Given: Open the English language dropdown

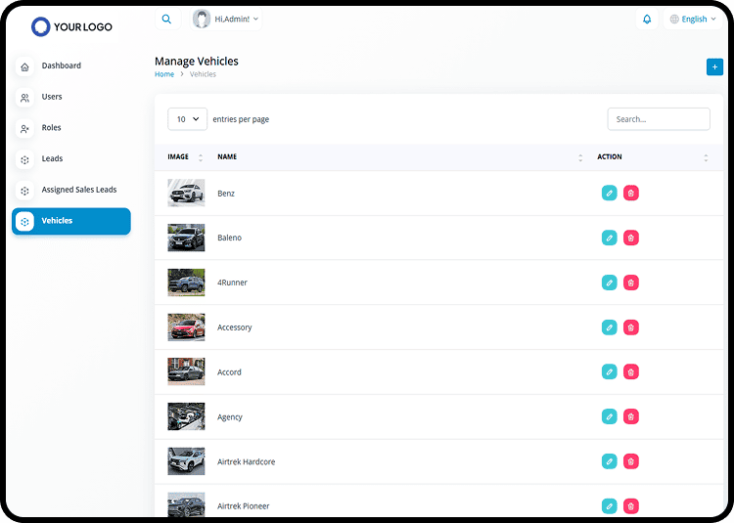Looking at the screenshot, I should click(693, 19).
